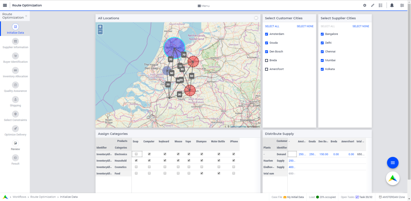Uncheck the Mumbai supplier city checkbox
The image size is (411, 201).
(x=322, y=60)
